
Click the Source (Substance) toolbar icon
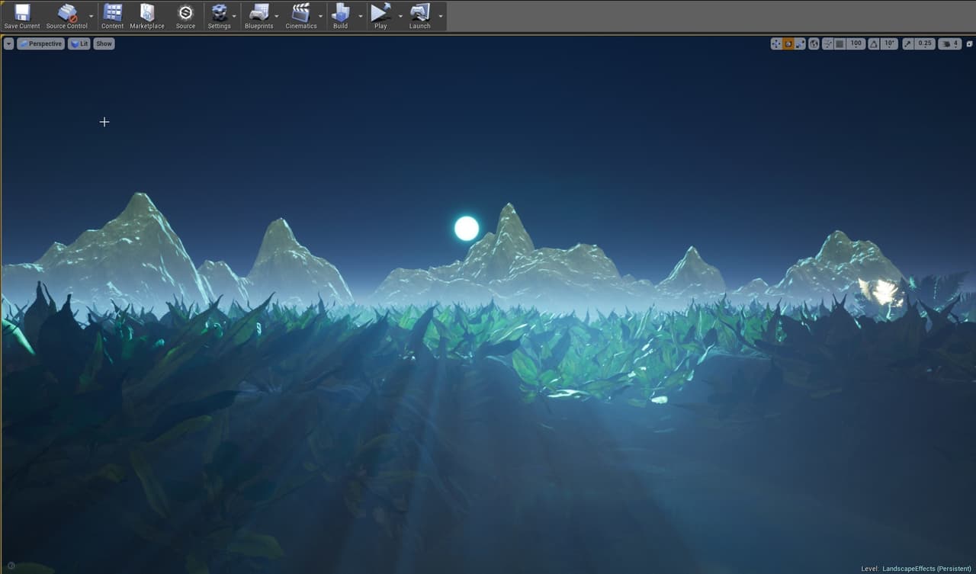pos(185,16)
